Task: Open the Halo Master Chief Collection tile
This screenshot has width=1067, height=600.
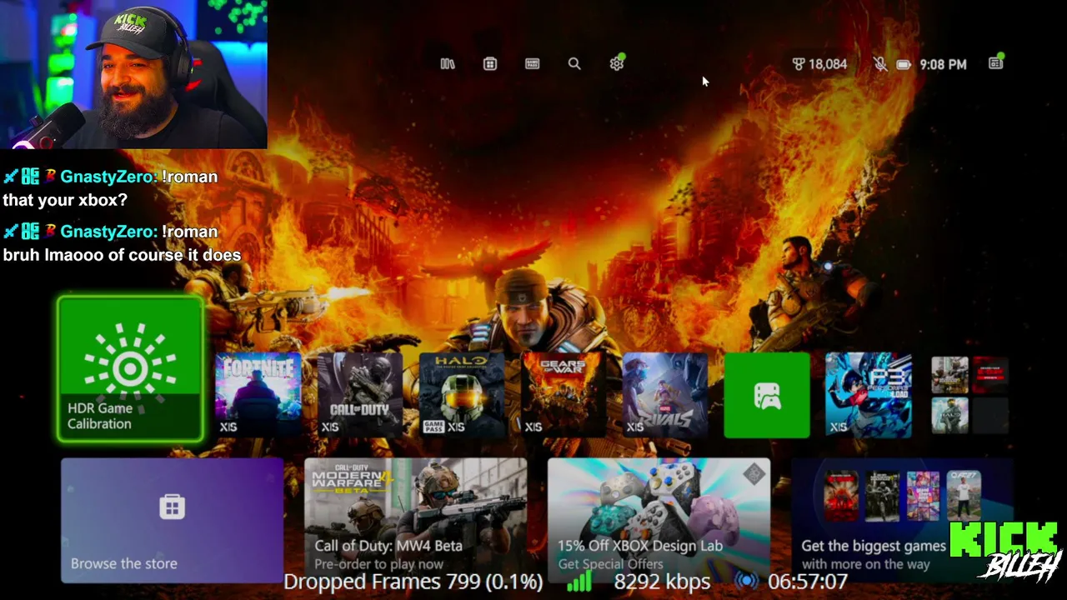Action: tap(462, 395)
